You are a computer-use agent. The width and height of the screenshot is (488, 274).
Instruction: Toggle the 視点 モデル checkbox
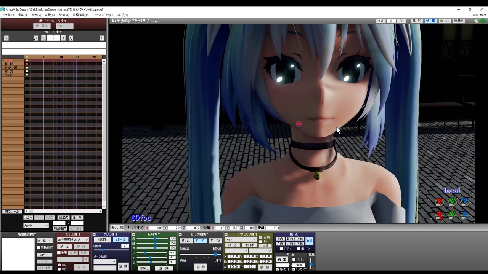281,249
